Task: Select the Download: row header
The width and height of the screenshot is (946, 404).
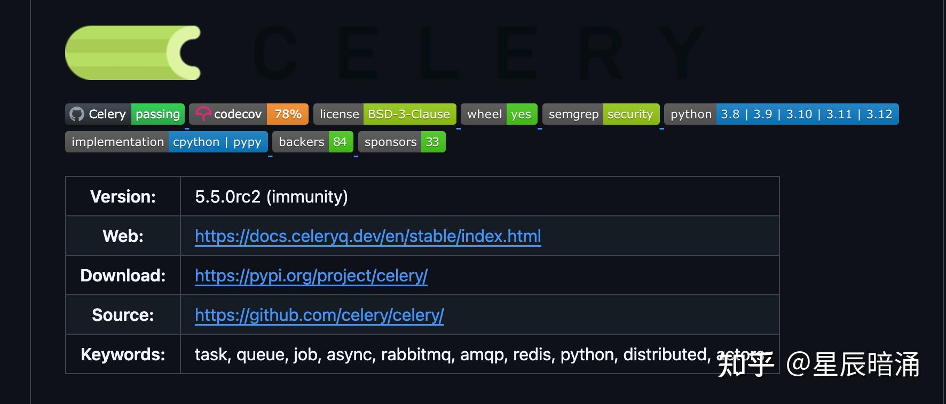Action: click(123, 276)
